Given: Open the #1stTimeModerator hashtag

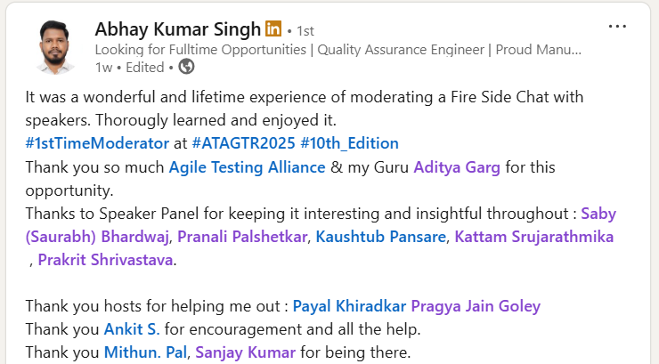Looking at the screenshot, I should click(97, 142).
